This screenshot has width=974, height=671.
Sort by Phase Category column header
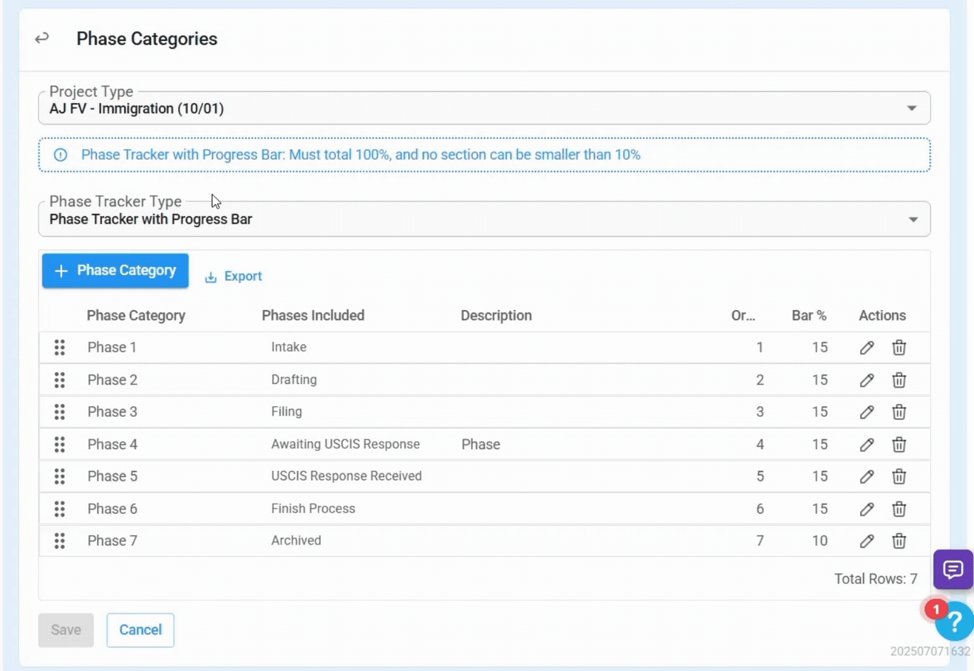click(136, 316)
